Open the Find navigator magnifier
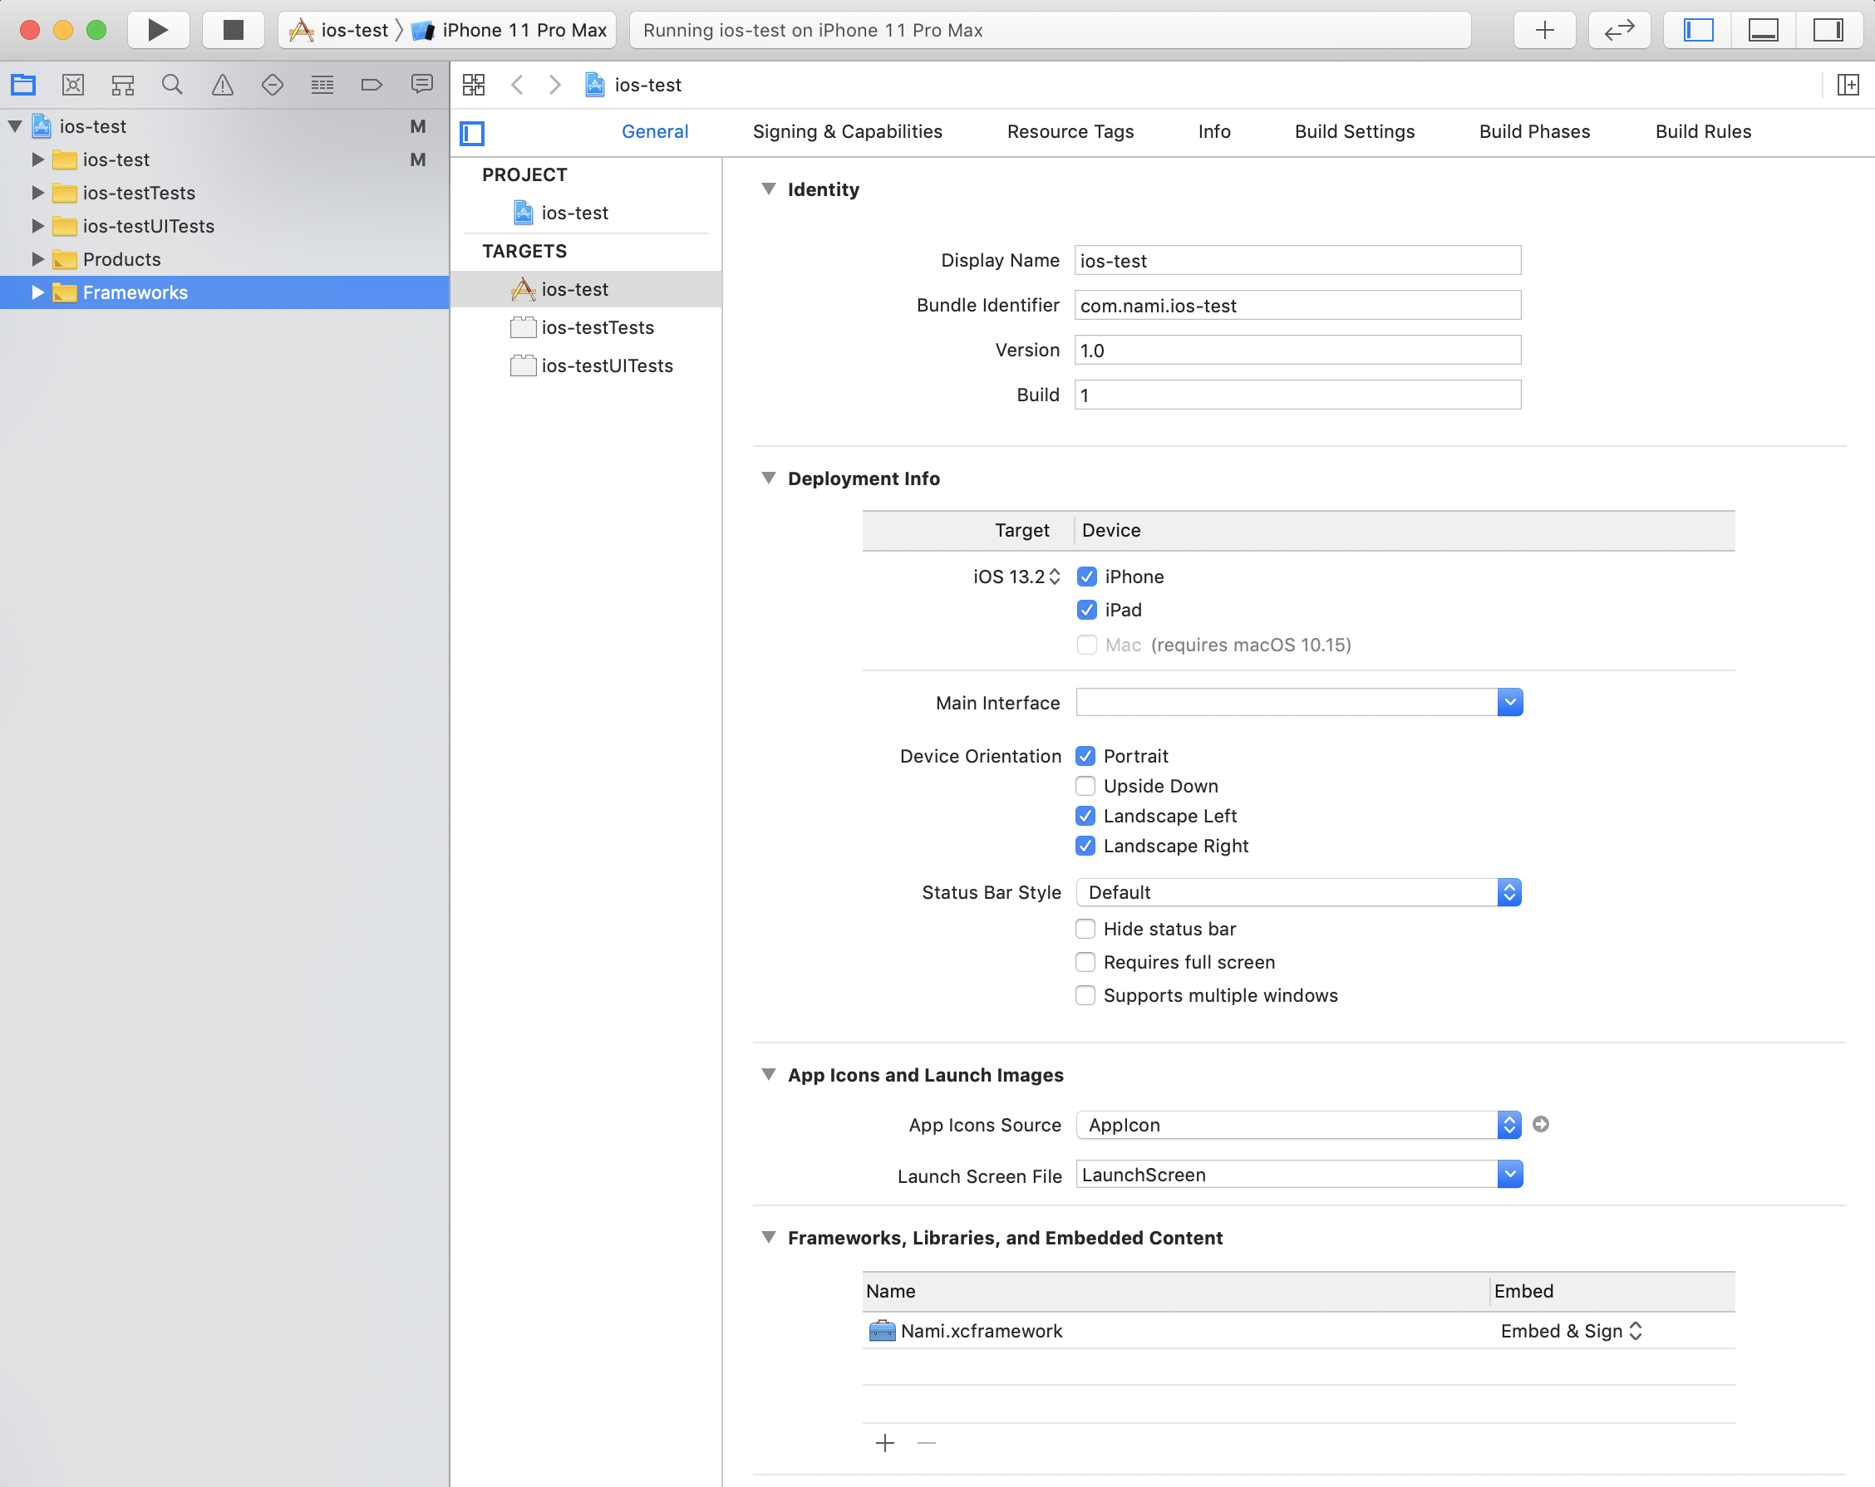This screenshot has width=1875, height=1487. (x=172, y=84)
